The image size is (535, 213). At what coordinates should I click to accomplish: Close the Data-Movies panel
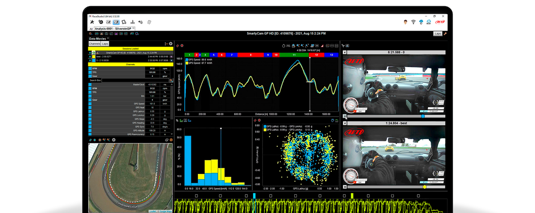(108, 38)
